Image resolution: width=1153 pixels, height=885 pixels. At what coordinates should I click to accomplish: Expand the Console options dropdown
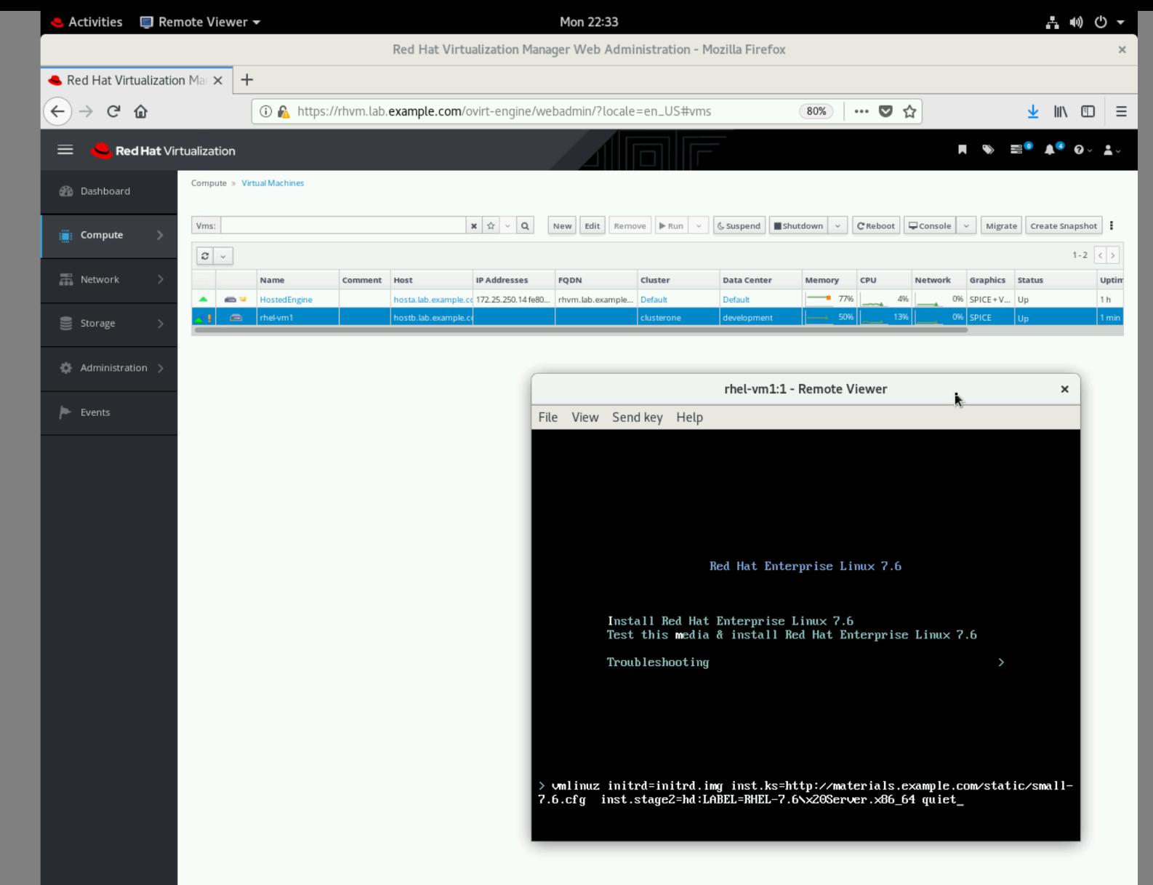click(966, 225)
